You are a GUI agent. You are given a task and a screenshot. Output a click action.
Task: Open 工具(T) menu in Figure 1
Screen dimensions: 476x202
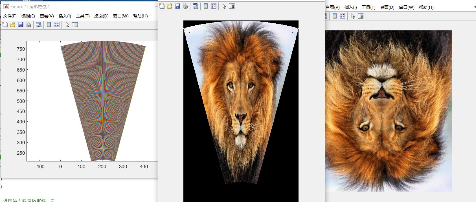[83, 16]
